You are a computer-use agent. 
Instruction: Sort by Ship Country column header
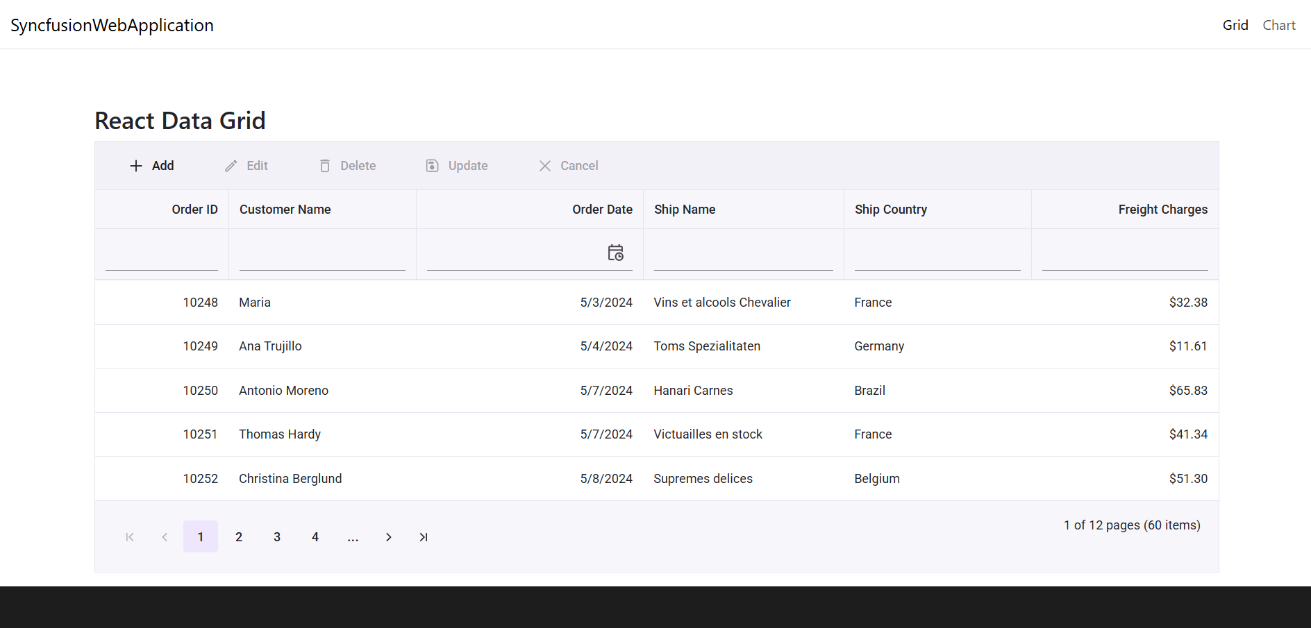[x=890, y=210]
